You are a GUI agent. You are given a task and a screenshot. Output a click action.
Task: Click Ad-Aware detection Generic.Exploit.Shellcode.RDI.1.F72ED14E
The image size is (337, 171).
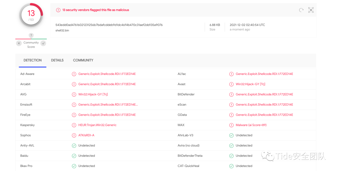[107, 74]
